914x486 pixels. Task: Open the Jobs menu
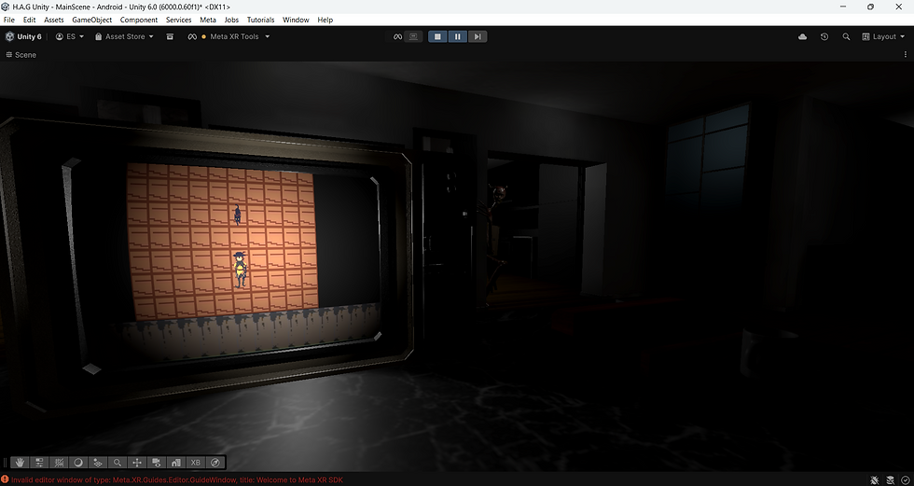point(231,20)
